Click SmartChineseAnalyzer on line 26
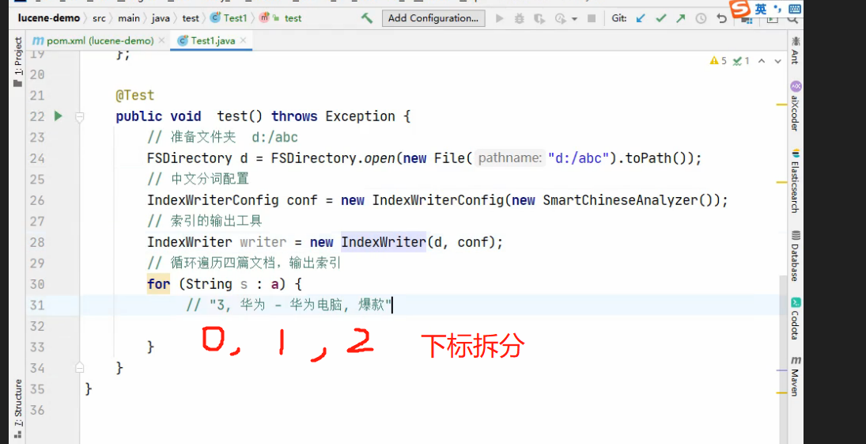 pos(620,200)
